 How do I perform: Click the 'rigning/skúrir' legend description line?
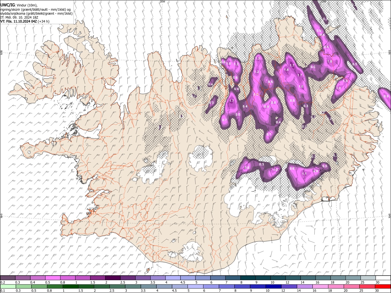pyautogui.click(x=35, y=9)
